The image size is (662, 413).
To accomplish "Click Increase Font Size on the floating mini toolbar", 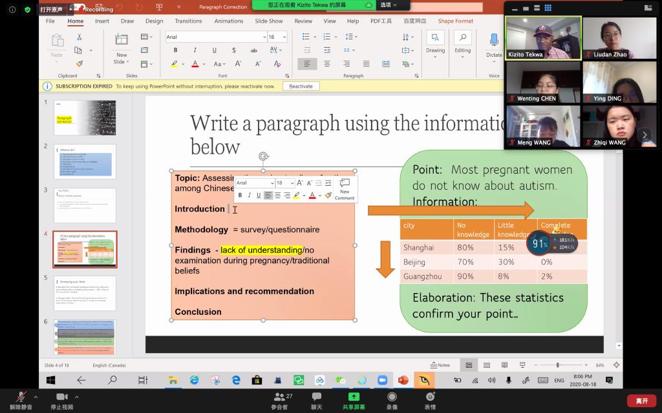I will click(x=300, y=183).
